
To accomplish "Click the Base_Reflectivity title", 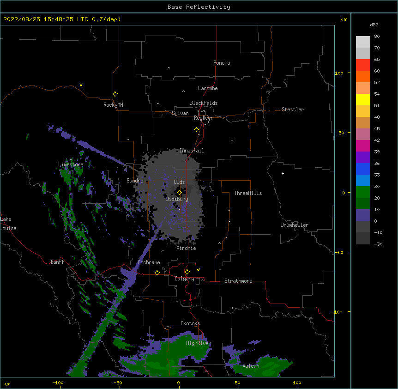I will point(199,7).
